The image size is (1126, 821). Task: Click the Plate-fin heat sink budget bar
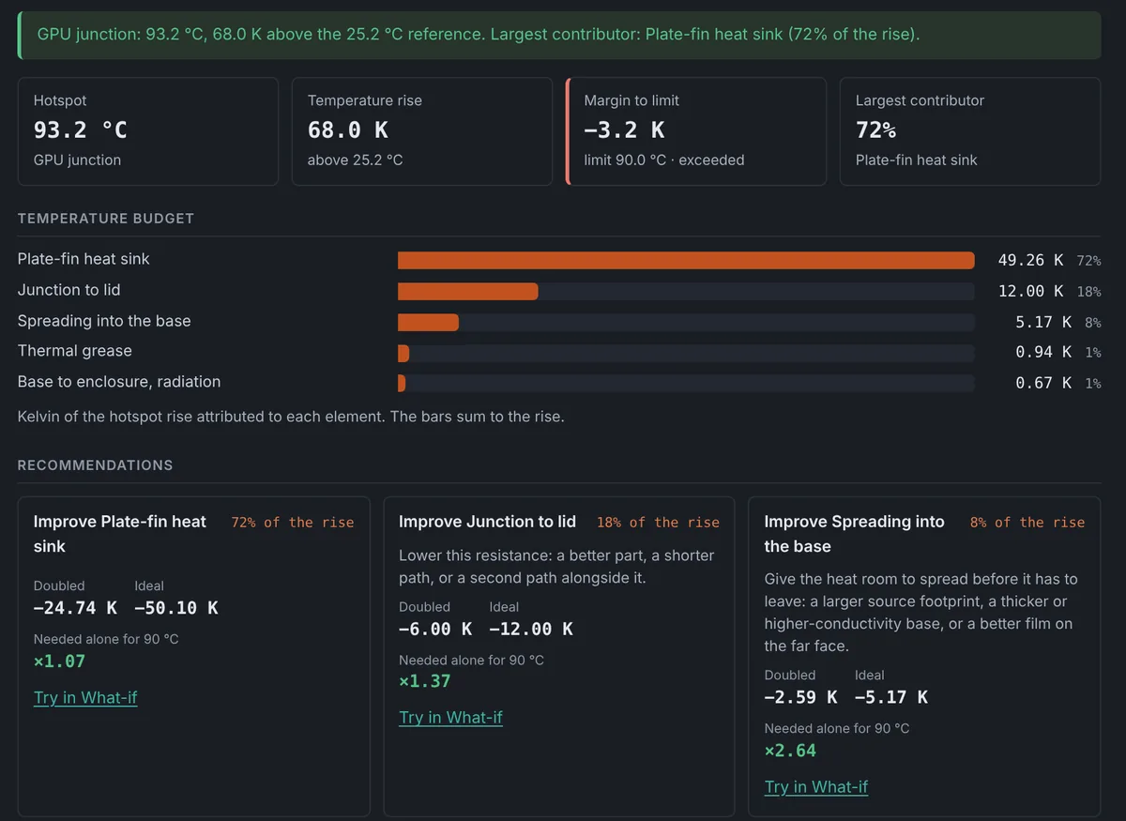click(686, 260)
